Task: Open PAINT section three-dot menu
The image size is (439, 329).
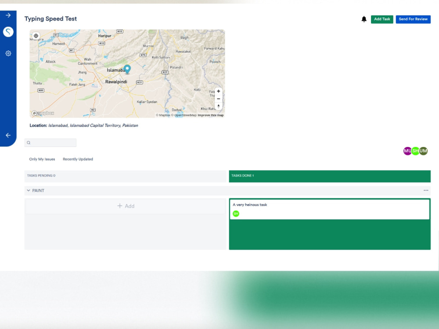Action: (426, 190)
